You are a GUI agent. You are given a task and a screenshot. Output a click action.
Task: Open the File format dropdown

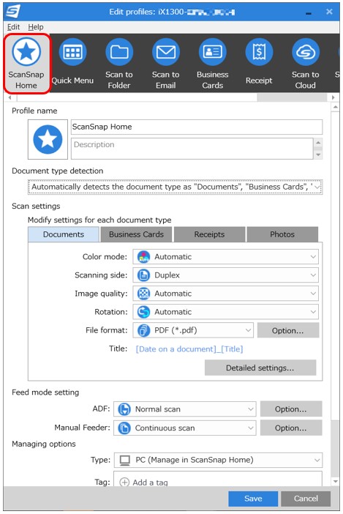point(193,330)
